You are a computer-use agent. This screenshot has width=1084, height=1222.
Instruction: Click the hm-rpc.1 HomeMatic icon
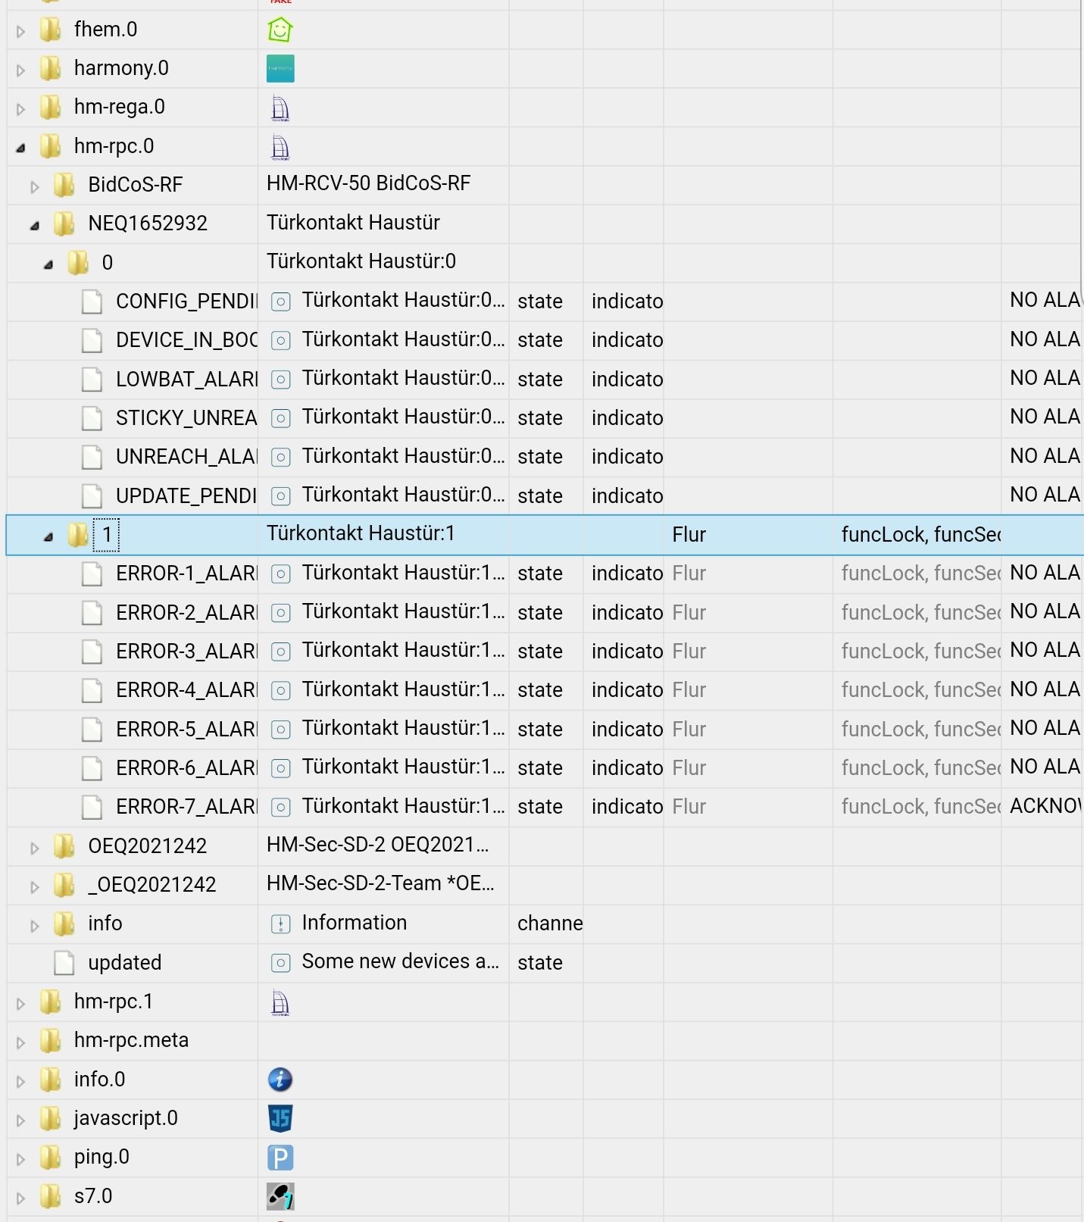pyautogui.click(x=280, y=1002)
